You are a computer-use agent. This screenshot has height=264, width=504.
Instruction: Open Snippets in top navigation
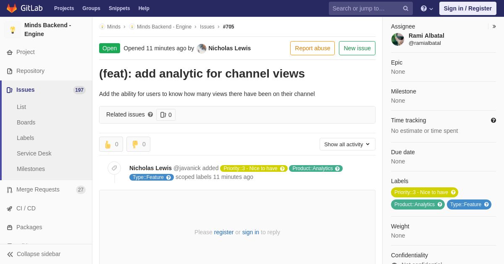click(119, 8)
